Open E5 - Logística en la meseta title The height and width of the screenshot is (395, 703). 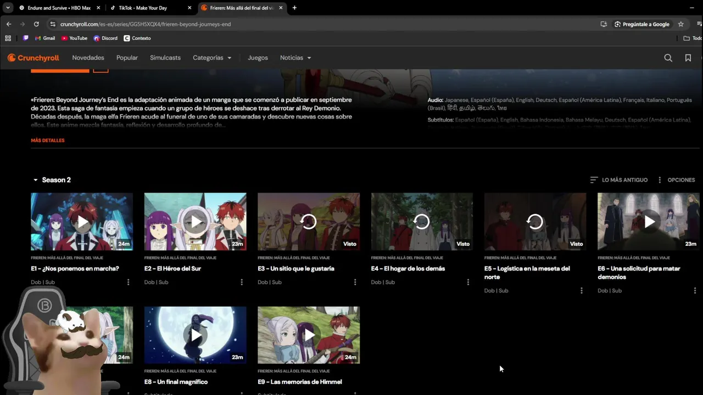coord(527,273)
